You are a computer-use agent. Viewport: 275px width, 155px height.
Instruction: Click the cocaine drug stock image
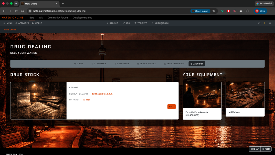tap(38, 101)
